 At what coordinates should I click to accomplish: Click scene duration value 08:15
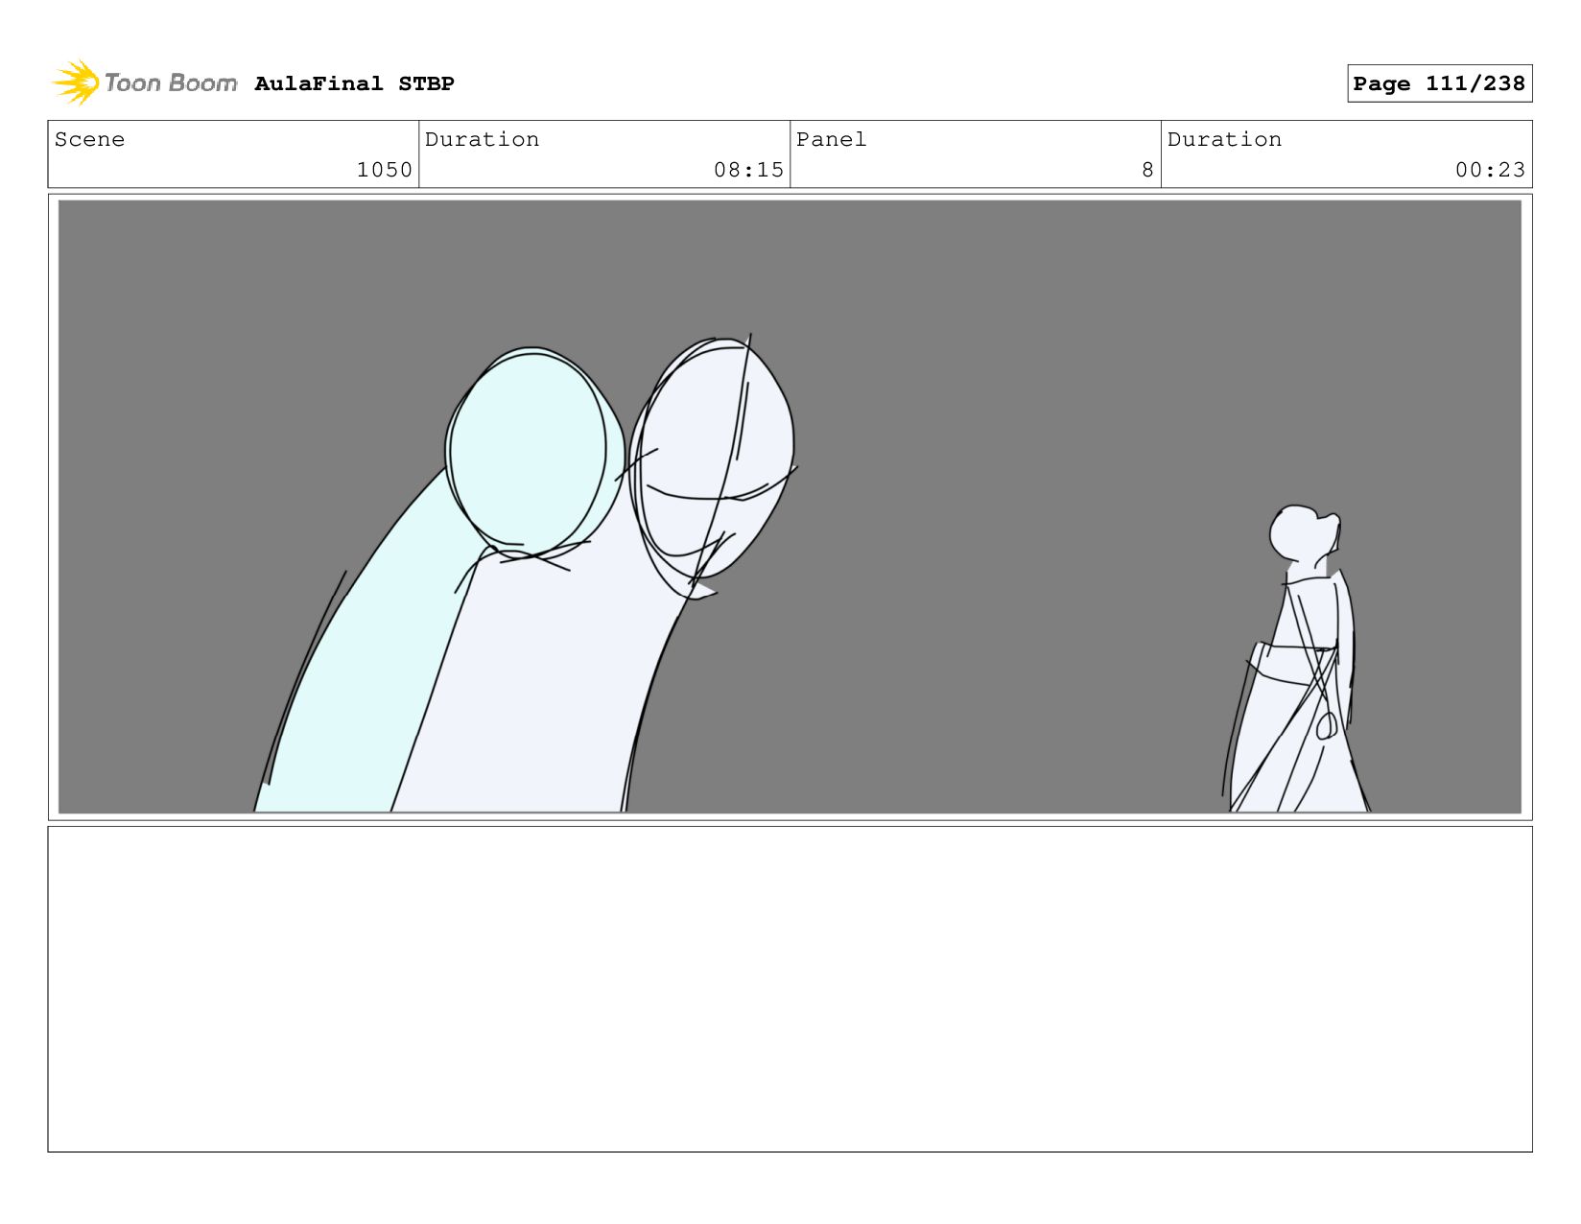[x=748, y=170]
